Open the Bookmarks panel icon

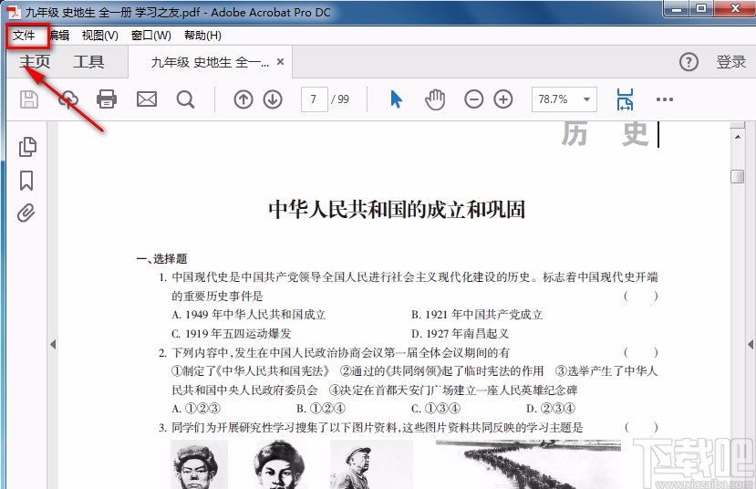(26, 181)
